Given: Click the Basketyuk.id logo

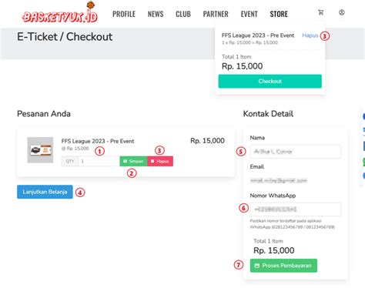Looking at the screenshot, I should click(59, 13).
